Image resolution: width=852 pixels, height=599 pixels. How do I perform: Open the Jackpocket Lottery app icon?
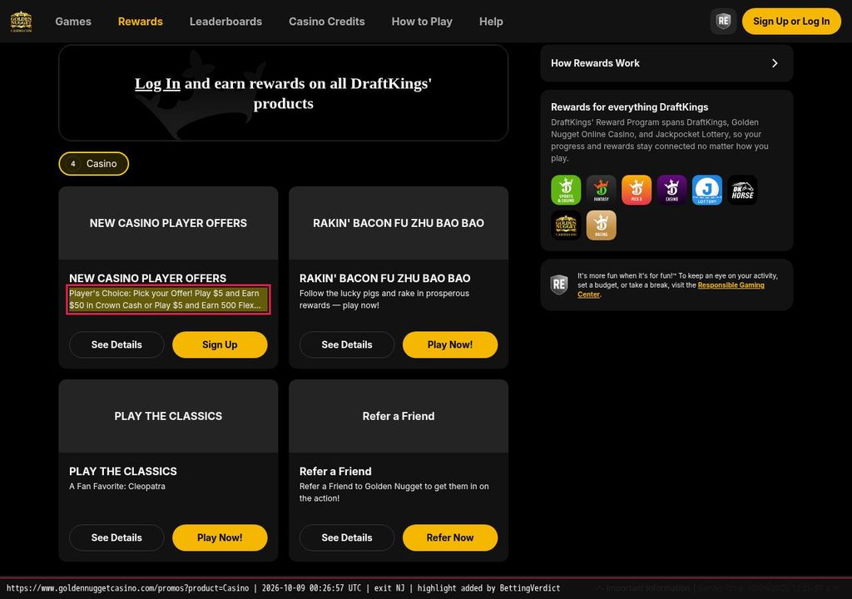[707, 190]
